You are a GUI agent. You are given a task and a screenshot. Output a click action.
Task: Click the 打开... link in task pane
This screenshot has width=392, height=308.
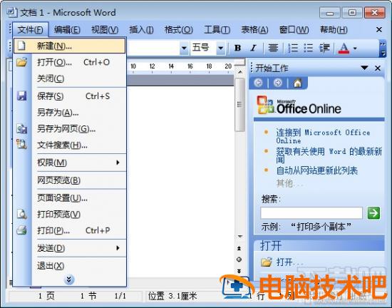(x=289, y=262)
